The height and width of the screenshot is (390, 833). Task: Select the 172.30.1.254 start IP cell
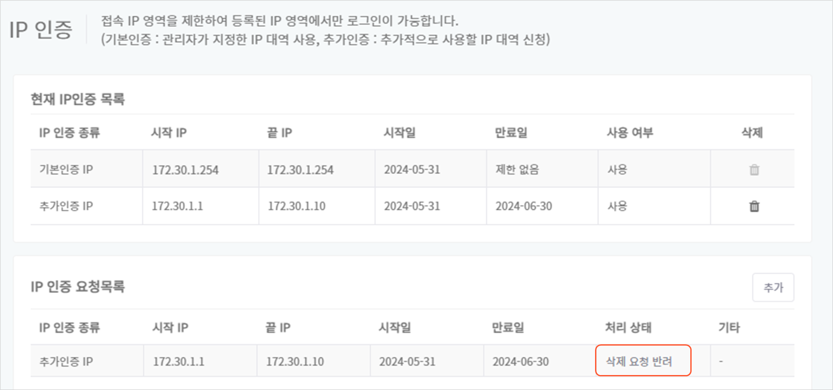tap(185, 170)
